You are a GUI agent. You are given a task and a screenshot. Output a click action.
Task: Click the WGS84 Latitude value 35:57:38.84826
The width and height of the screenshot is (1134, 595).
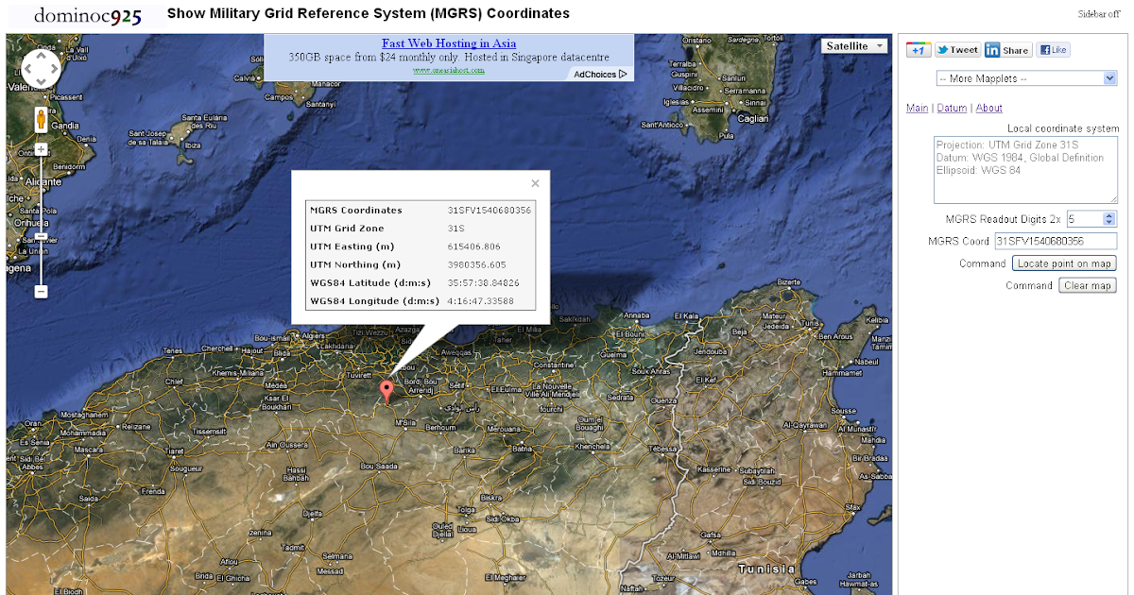point(484,282)
